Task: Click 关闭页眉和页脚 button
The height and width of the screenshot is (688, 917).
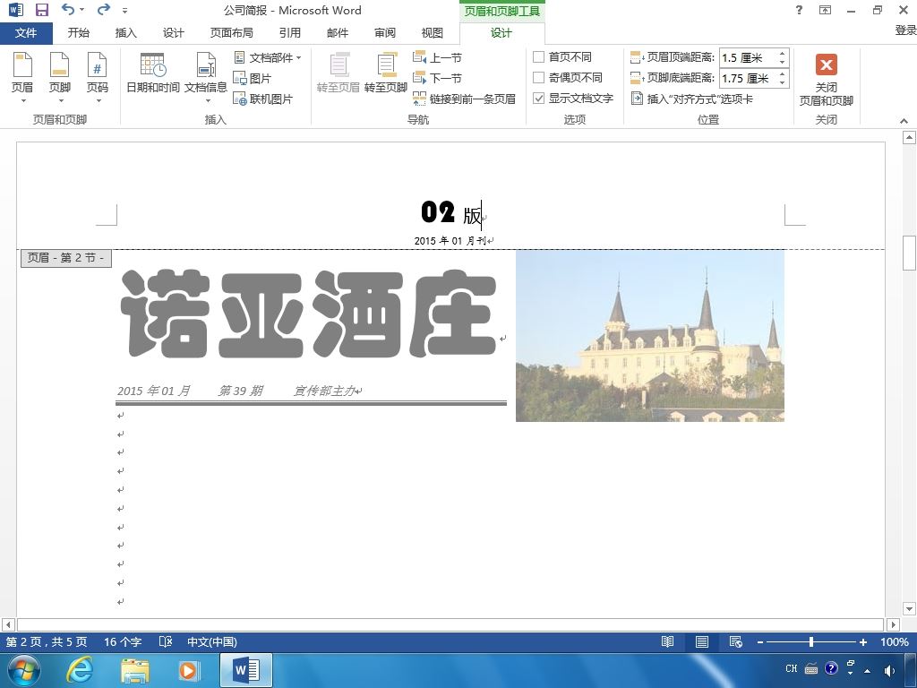Action: 826,79
